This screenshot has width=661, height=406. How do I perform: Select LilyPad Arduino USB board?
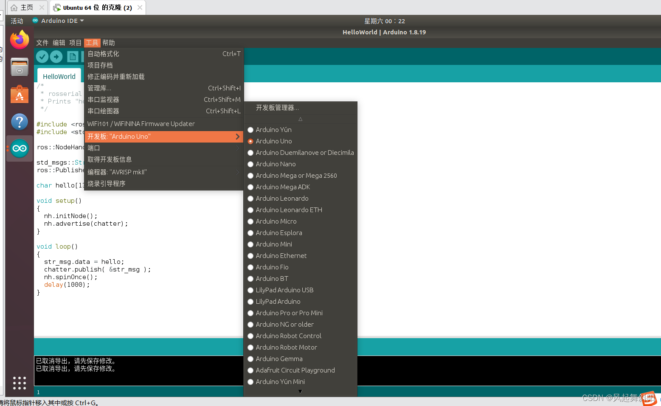(301, 290)
